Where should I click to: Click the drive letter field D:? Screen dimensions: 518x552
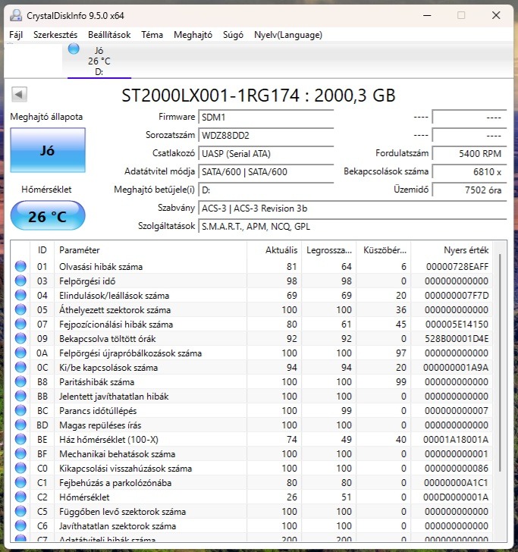click(266, 190)
